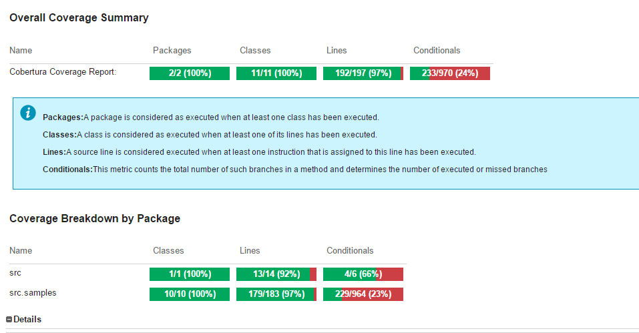The width and height of the screenshot is (639, 333).
Task: Click the Conditionals column header in package breakdown
Action: click(x=350, y=251)
